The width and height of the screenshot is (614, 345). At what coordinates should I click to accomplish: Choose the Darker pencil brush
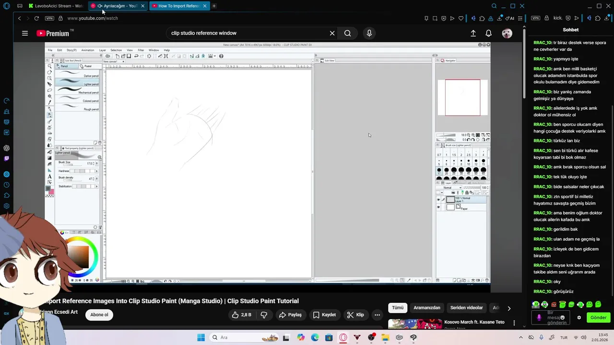pyautogui.click(x=77, y=74)
